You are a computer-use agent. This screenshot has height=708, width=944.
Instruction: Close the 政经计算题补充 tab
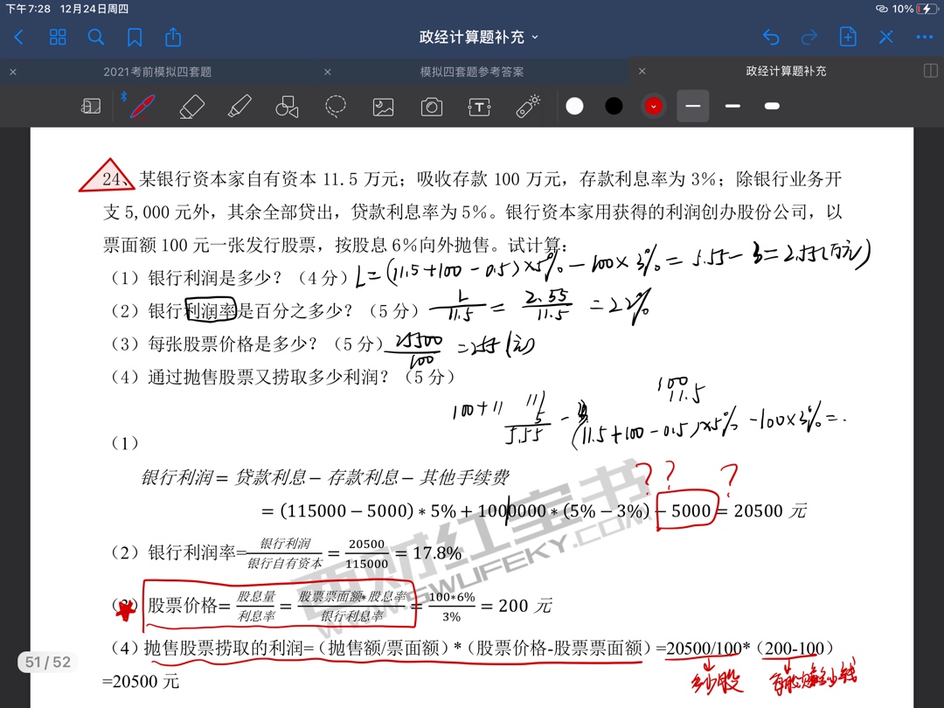click(642, 71)
